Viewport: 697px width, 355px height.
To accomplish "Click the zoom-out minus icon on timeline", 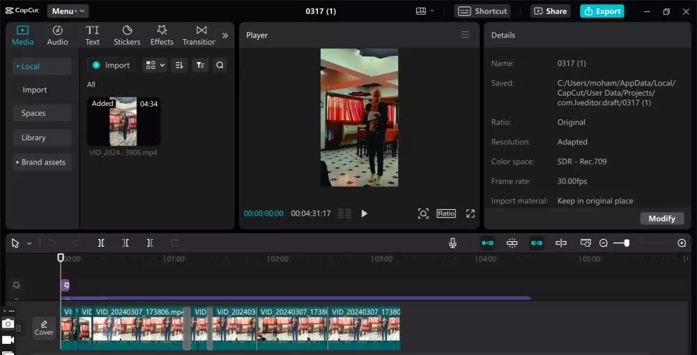I will (604, 243).
